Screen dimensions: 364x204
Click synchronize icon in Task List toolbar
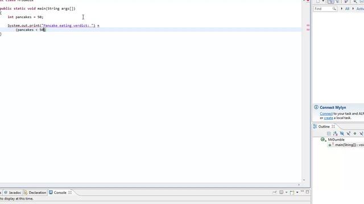pos(355,1)
